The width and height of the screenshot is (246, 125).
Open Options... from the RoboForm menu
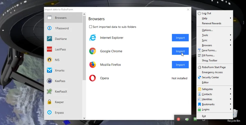pyautogui.click(x=207, y=30)
